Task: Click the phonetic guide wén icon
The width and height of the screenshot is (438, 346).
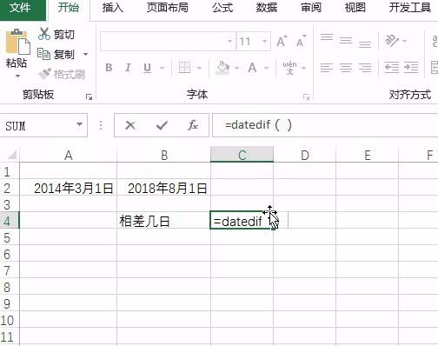Action: tap(289, 68)
